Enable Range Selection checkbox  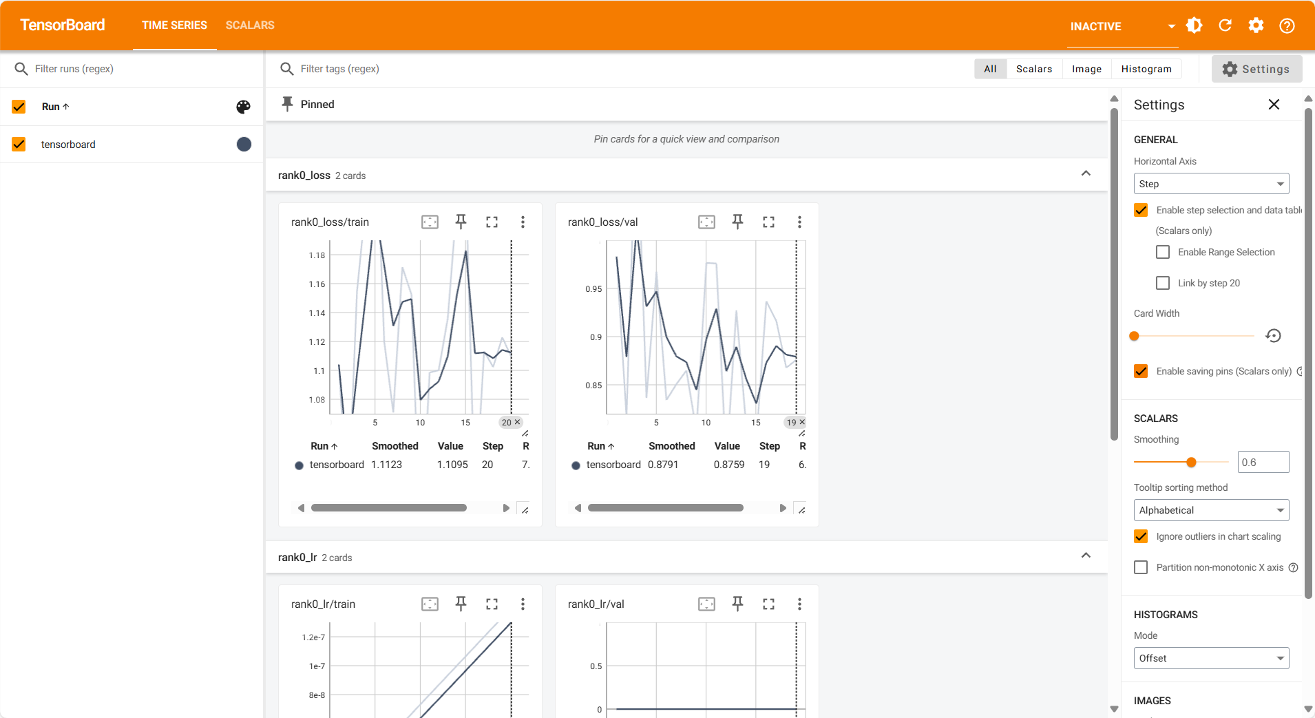coord(1163,252)
